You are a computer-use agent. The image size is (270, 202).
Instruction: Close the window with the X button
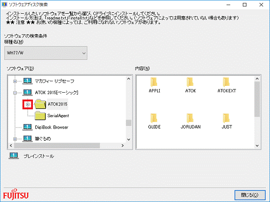[261, 4]
